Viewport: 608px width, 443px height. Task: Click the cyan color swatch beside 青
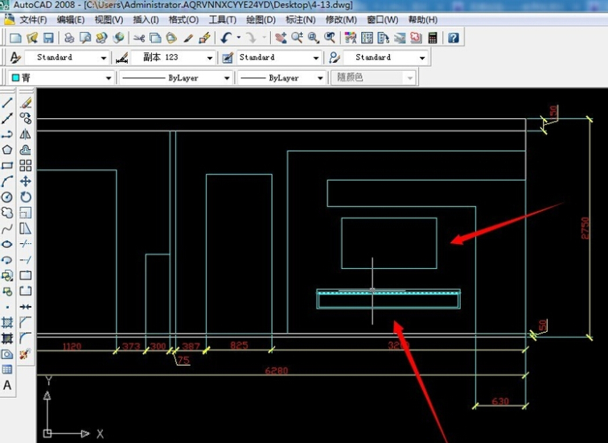pos(15,77)
